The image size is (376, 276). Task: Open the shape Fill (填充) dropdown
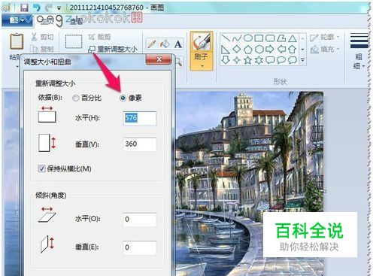[325, 49]
